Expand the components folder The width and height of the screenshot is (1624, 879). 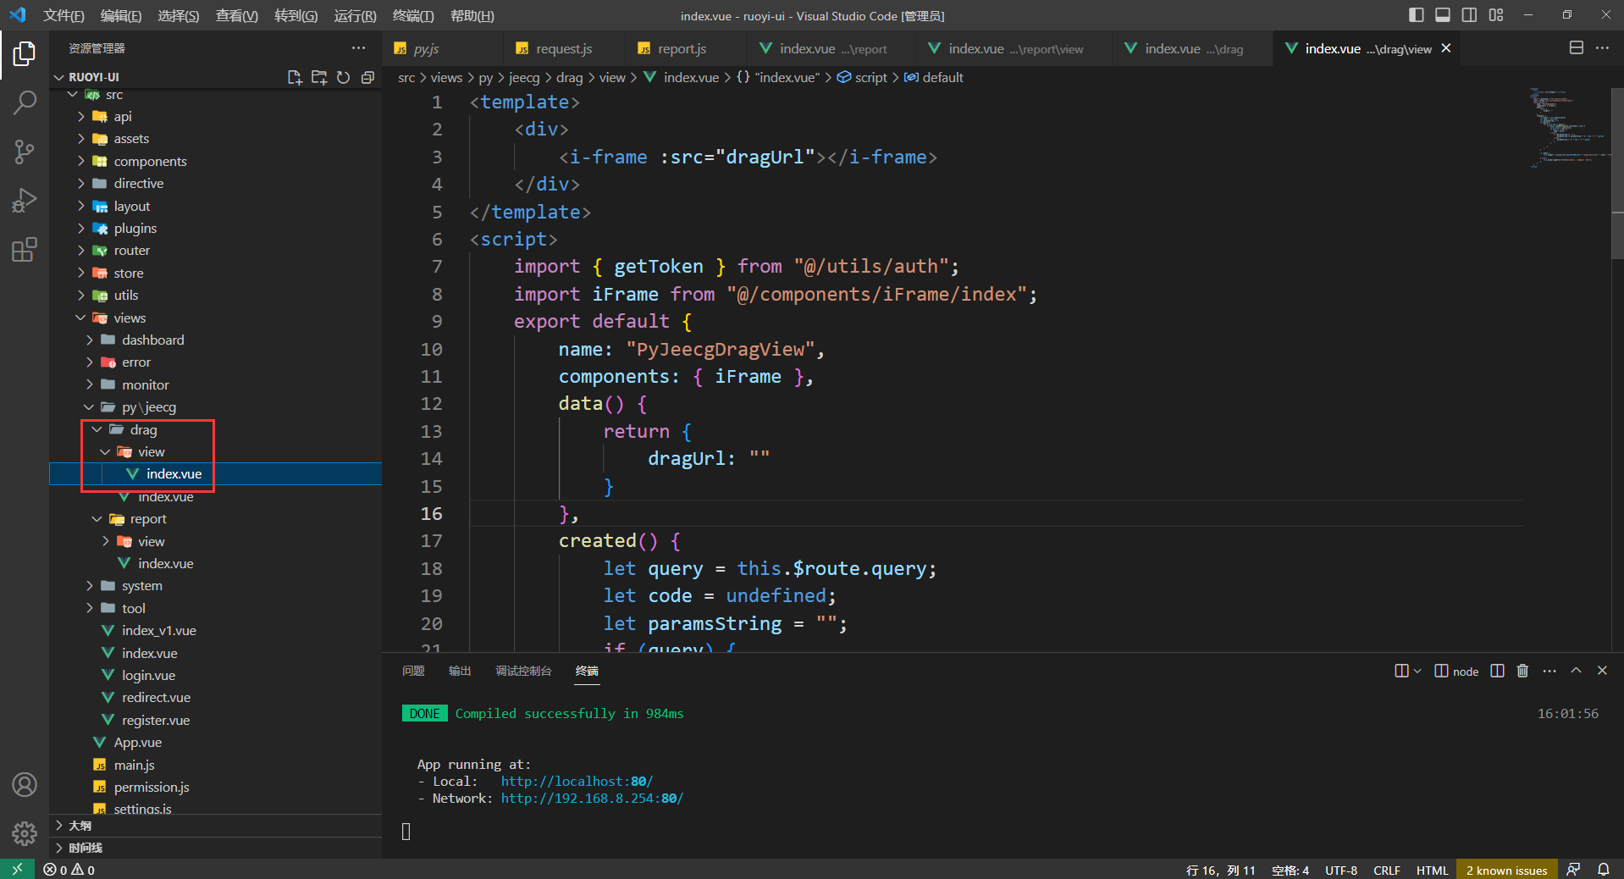coord(81,161)
